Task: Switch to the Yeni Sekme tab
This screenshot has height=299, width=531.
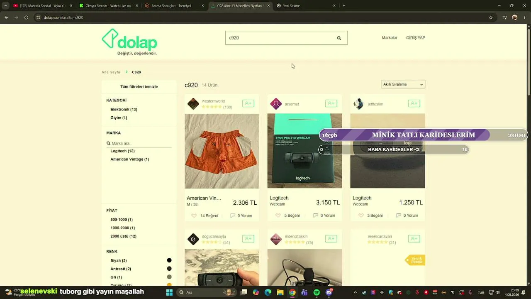Action: 306,6
